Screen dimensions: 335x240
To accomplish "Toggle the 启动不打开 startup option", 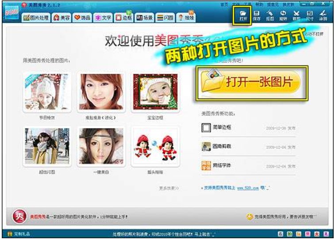I will pos(314,34).
